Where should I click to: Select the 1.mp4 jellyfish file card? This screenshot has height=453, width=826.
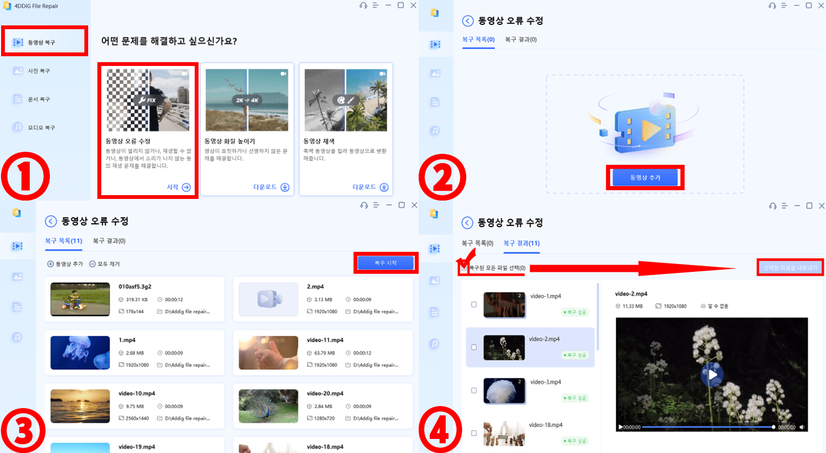point(135,353)
